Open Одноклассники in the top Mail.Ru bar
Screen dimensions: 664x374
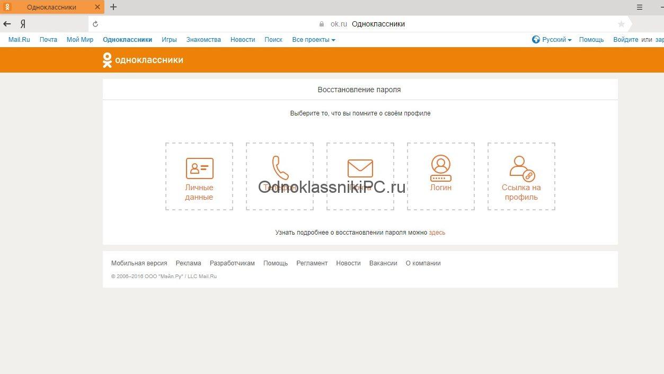point(128,40)
